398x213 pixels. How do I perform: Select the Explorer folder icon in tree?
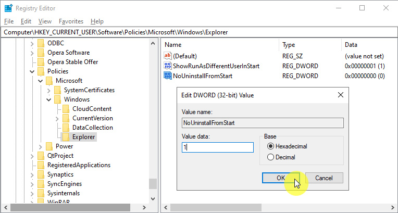(x=66, y=137)
